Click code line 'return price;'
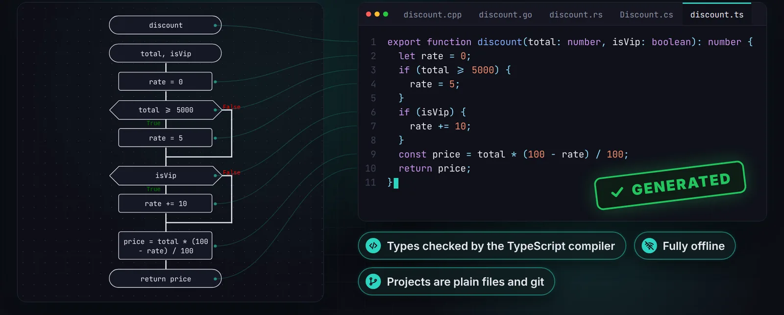This screenshot has height=315, width=784. [434, 168]
